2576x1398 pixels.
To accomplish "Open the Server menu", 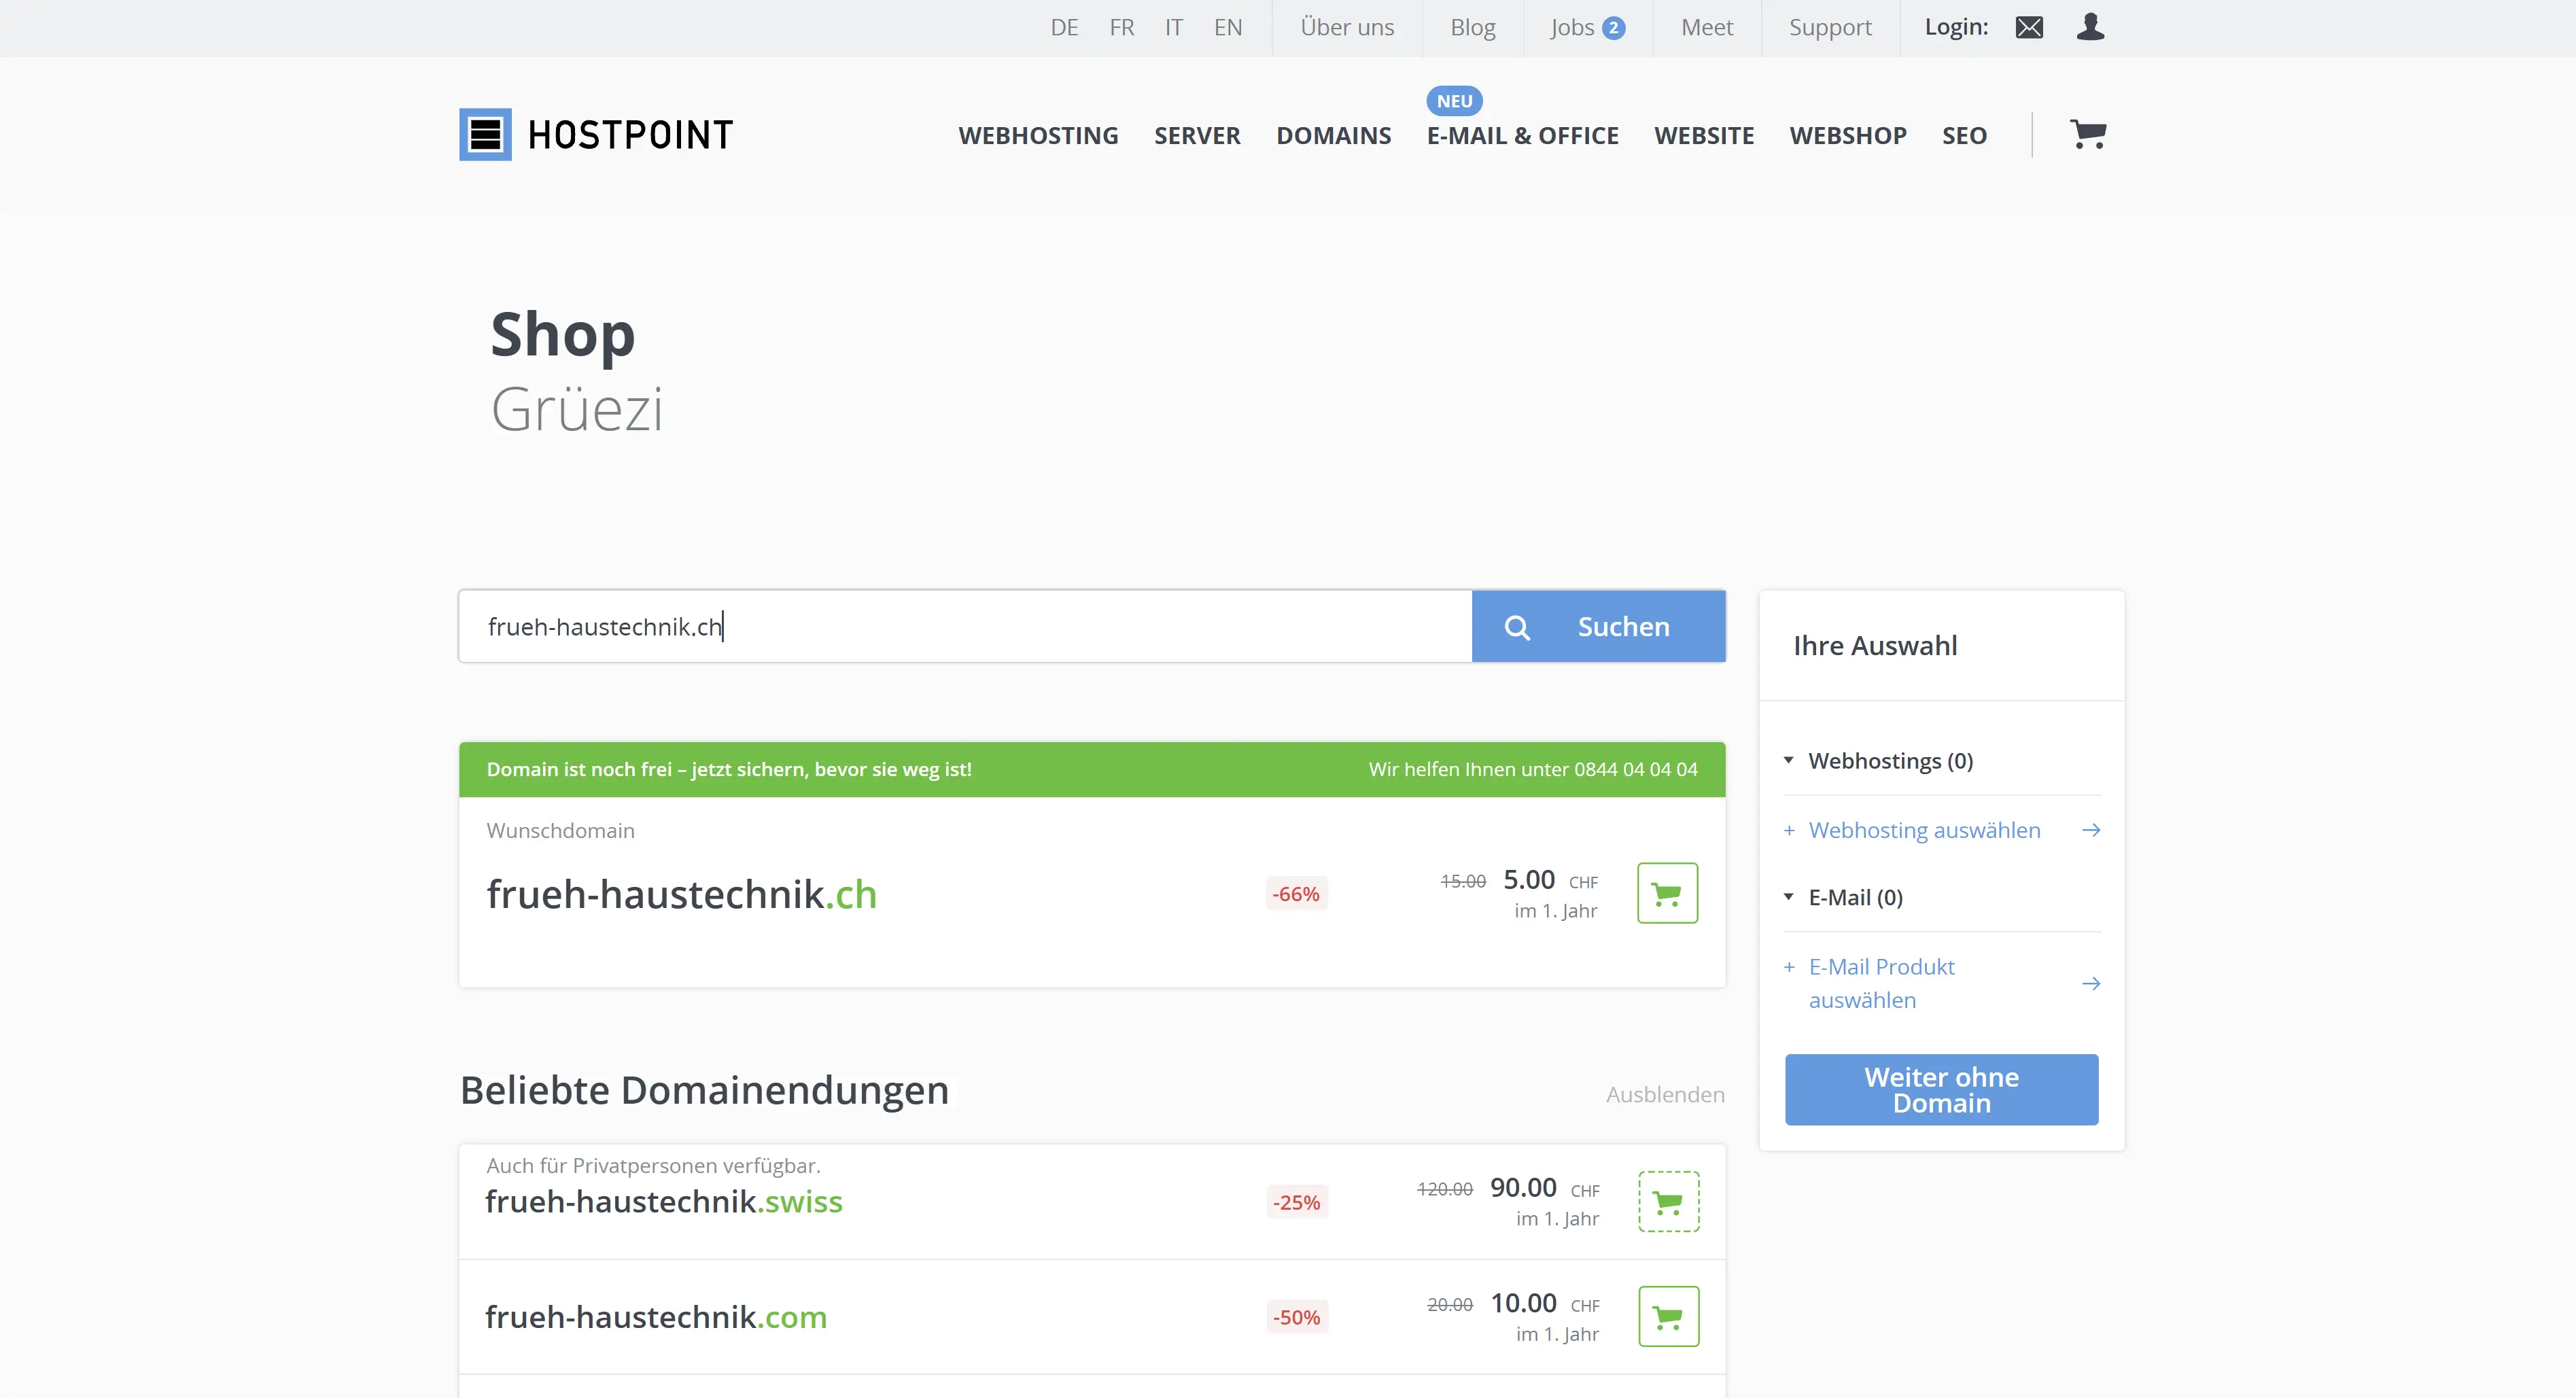I will (1197, 135).
